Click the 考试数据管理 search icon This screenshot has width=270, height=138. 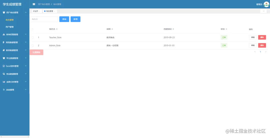pyautogui.click(x=4, y=74)
